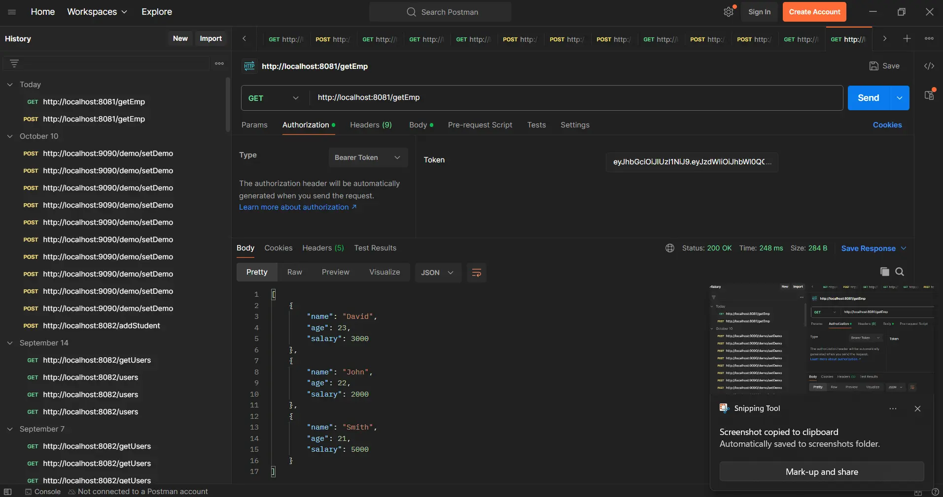Screen dimensions: 943x497
Task: Open the Workspaces menu
Action: click(97, 12)
